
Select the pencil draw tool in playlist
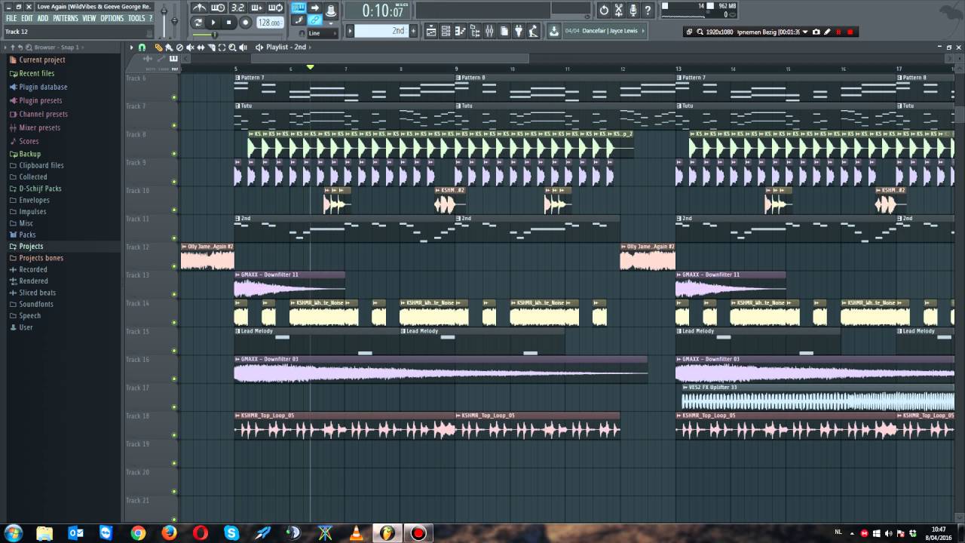158,48
